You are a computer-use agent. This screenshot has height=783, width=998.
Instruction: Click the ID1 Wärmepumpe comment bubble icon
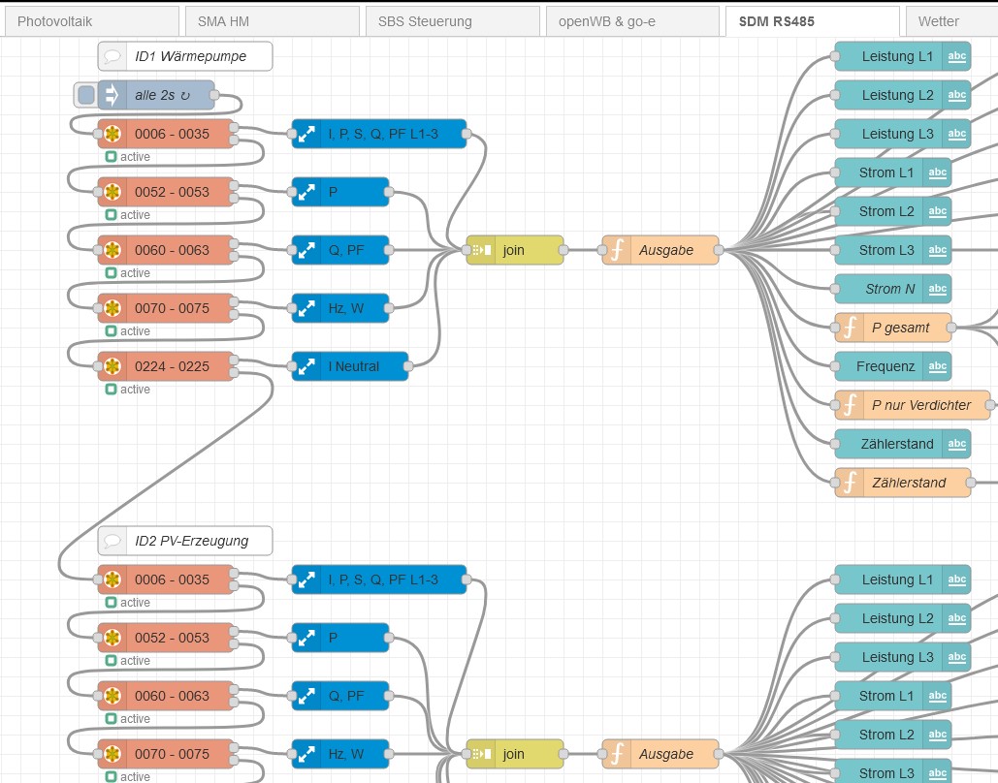pos(113,56)
